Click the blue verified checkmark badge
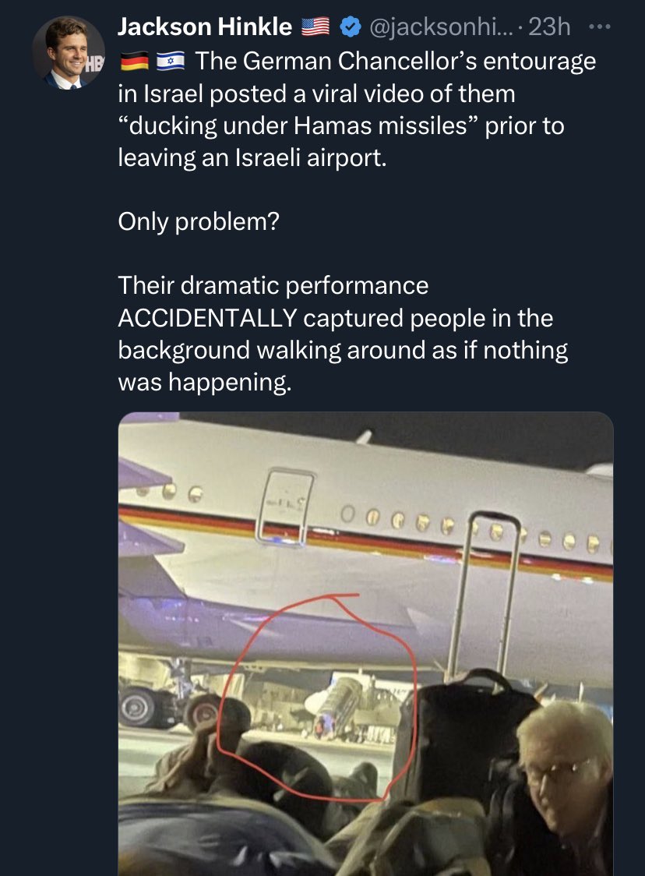The width and height of the screenshot is (645, 876). 351,28
